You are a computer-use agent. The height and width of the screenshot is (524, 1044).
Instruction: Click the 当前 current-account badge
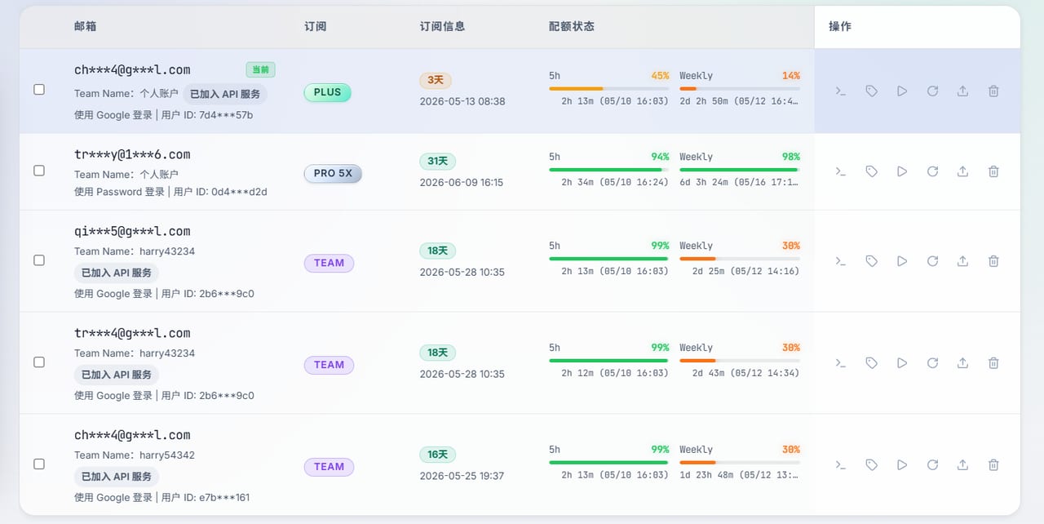260,69
